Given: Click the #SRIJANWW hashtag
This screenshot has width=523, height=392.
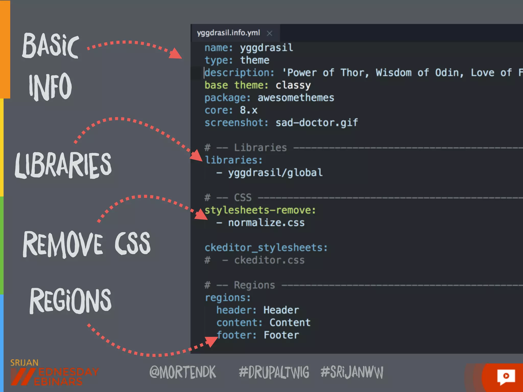Looking at the screenshot, I should point(352,372).
